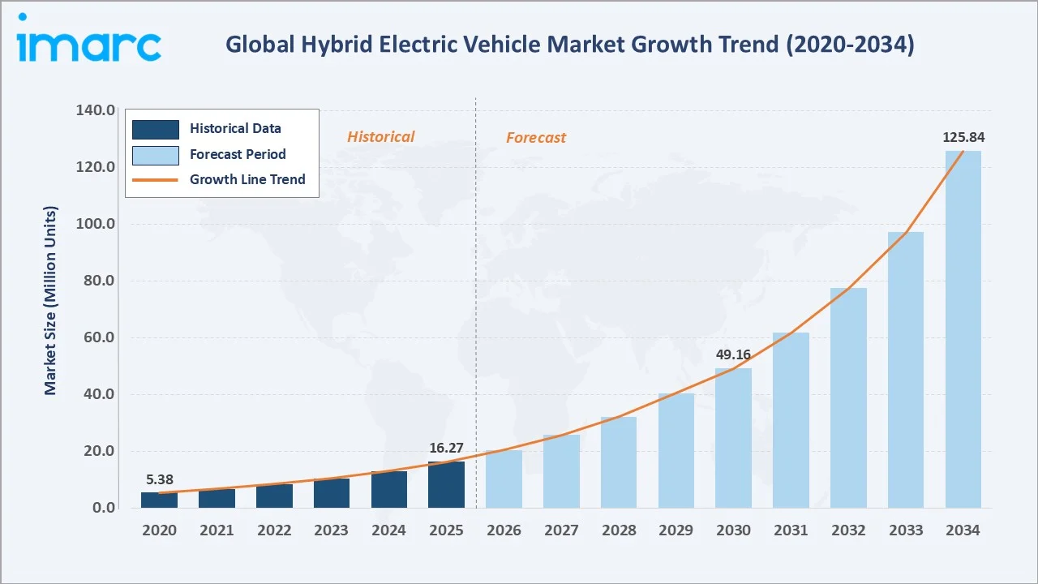Click the Forecast Period legend swatch

(155, 154)
